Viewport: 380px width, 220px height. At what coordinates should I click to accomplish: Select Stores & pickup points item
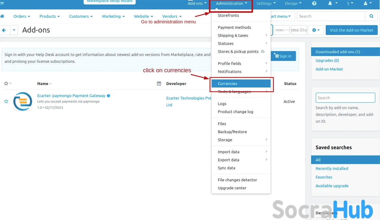click(x=241, y=52)
